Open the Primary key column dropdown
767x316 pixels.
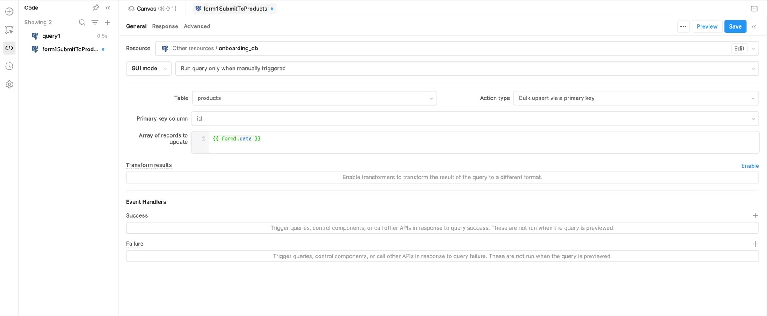pos(475,118)
